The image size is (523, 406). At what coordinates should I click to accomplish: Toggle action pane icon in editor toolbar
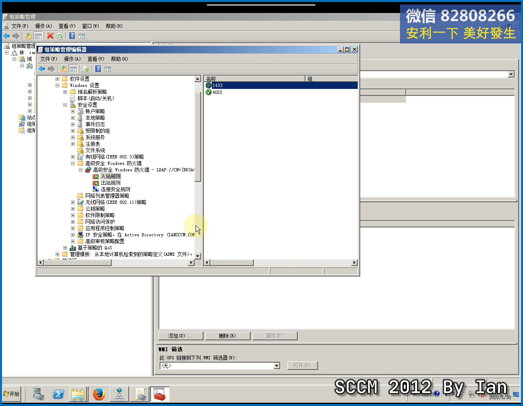click(108, 69)
